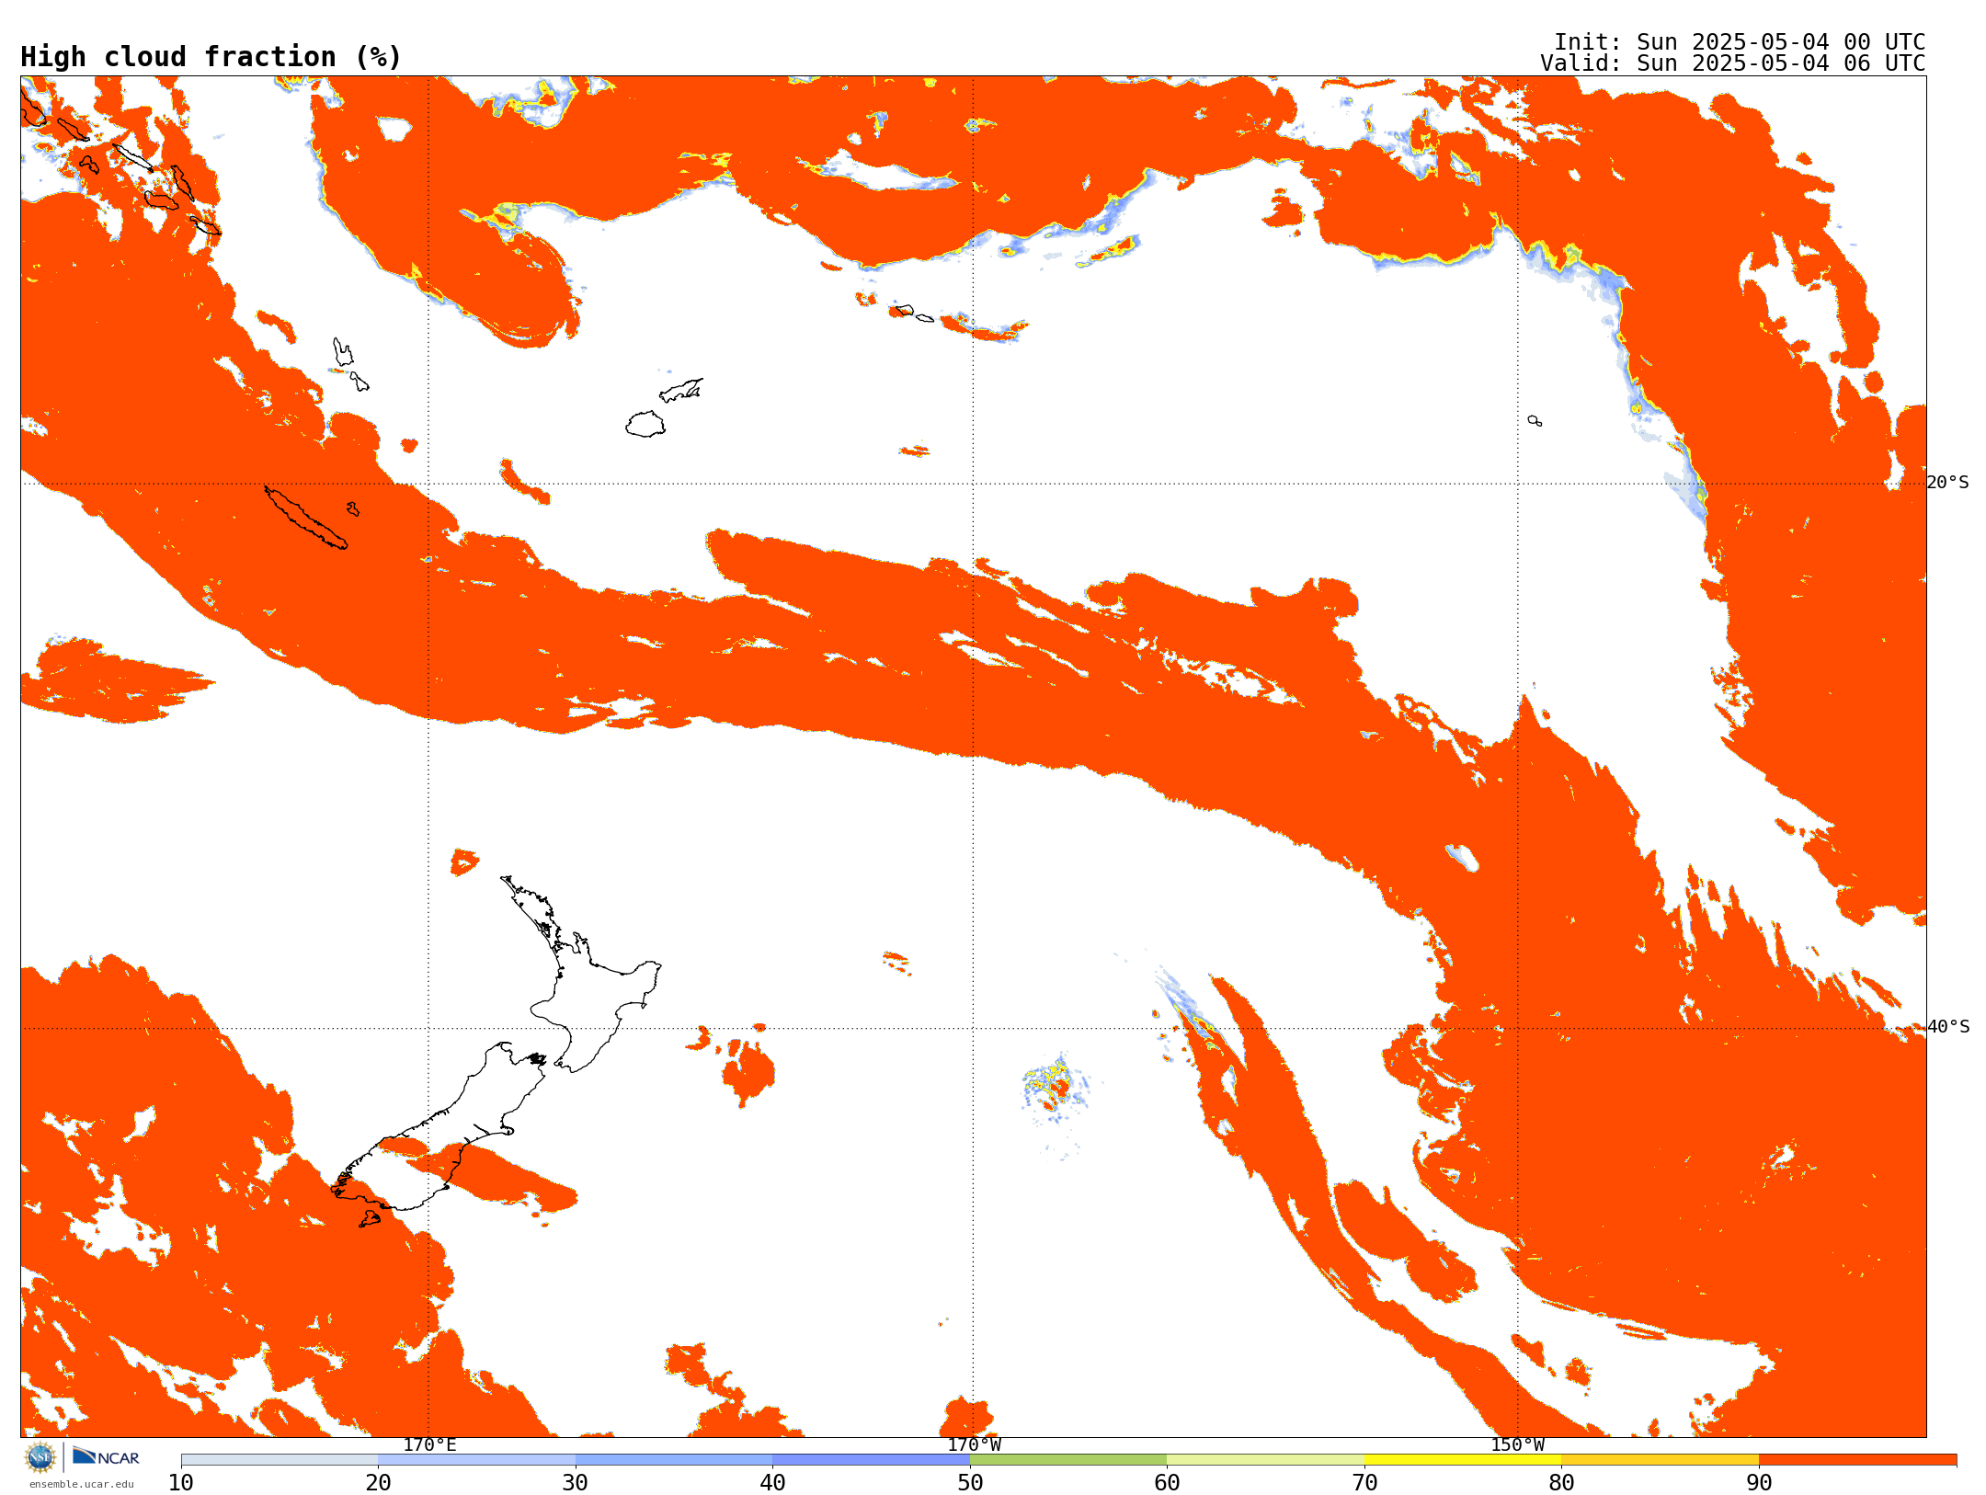This screenshot has height=1495, width=1986.
Task: Select the 'Valid: Sun 2025-05-04 06 UTC' text
Action: [1733, 63]
